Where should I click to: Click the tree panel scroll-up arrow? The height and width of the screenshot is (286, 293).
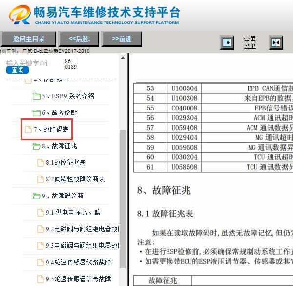(x=123, y=58)
